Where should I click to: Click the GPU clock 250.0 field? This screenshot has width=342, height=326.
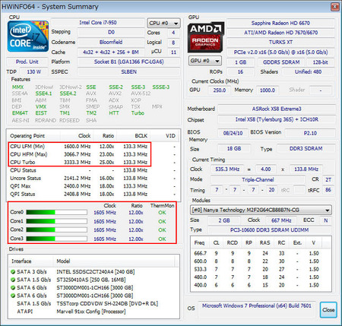(219, 90)
